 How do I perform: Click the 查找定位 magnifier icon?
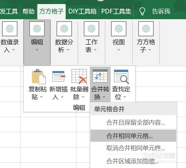coord(121,77)
